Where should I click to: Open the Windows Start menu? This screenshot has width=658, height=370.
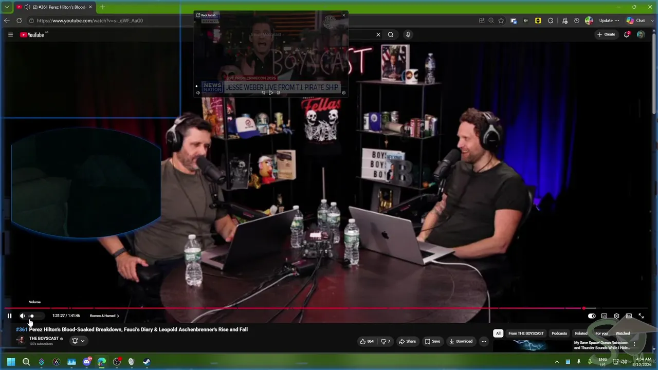tap(11, 362)
